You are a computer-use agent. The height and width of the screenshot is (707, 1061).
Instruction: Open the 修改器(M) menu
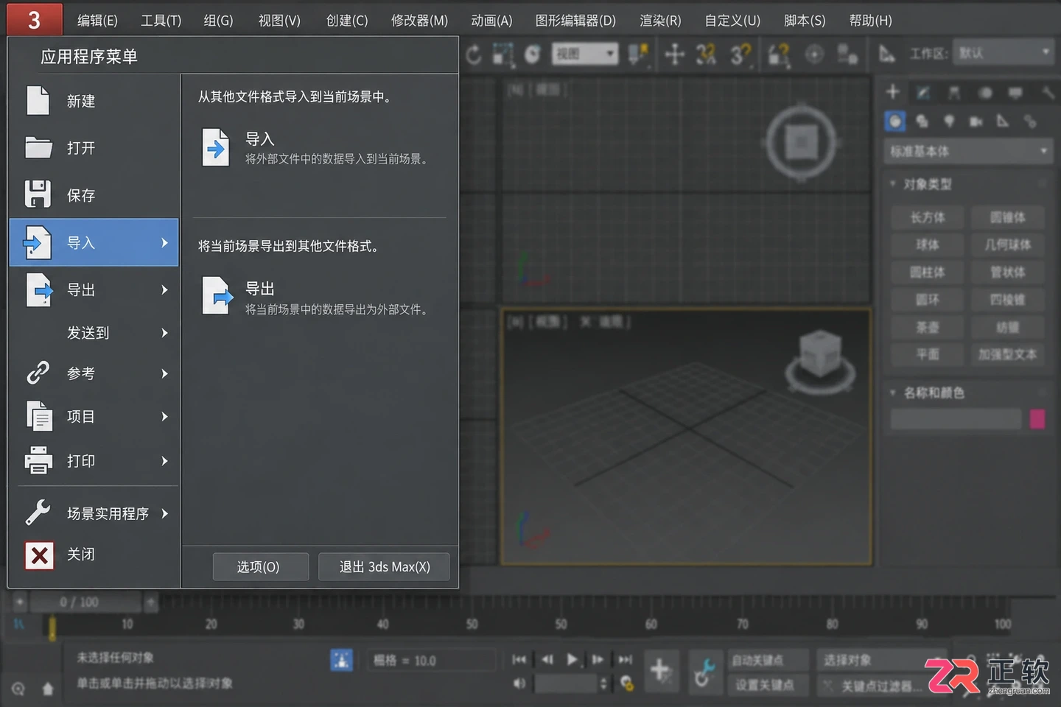coord(419,21)
